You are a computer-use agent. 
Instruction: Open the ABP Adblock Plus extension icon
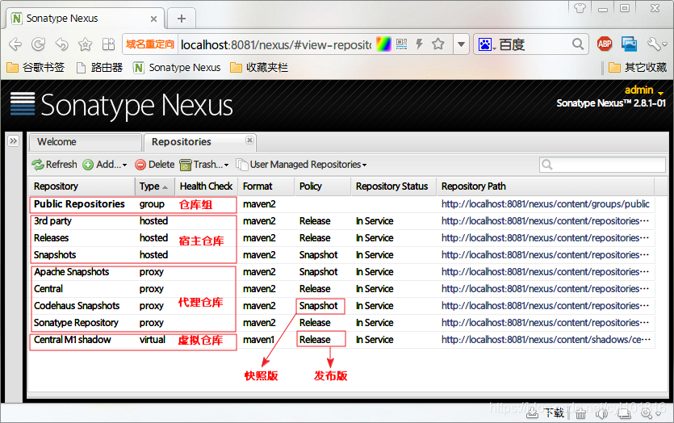point(605,44)
